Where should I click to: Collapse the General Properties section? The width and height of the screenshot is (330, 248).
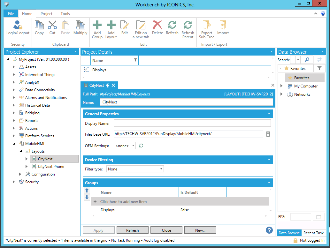[x=269, y=114]
